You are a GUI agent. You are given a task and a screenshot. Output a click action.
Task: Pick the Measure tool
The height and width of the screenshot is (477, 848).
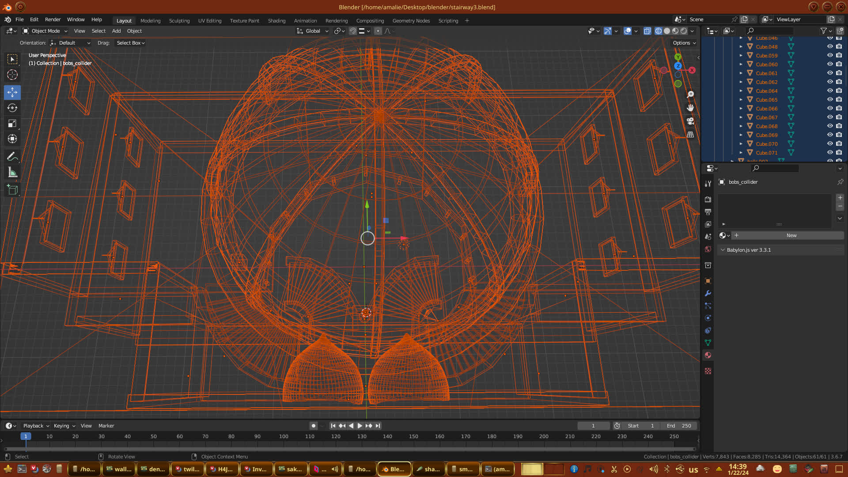pyautogui.click(x=12, y=173)
